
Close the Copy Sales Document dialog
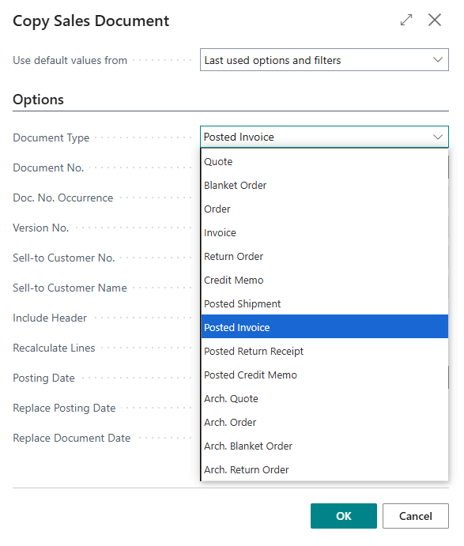coord(435,20)
